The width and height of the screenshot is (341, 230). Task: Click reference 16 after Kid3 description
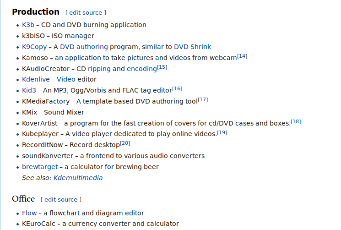[x=177, y=88]
